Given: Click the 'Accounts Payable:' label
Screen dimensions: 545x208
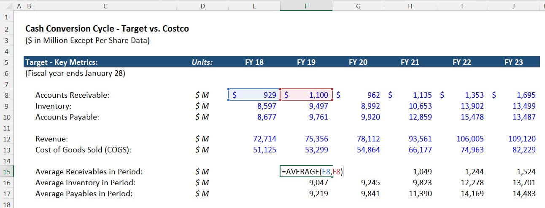Looking at the screenshot, I should (67, 117).
